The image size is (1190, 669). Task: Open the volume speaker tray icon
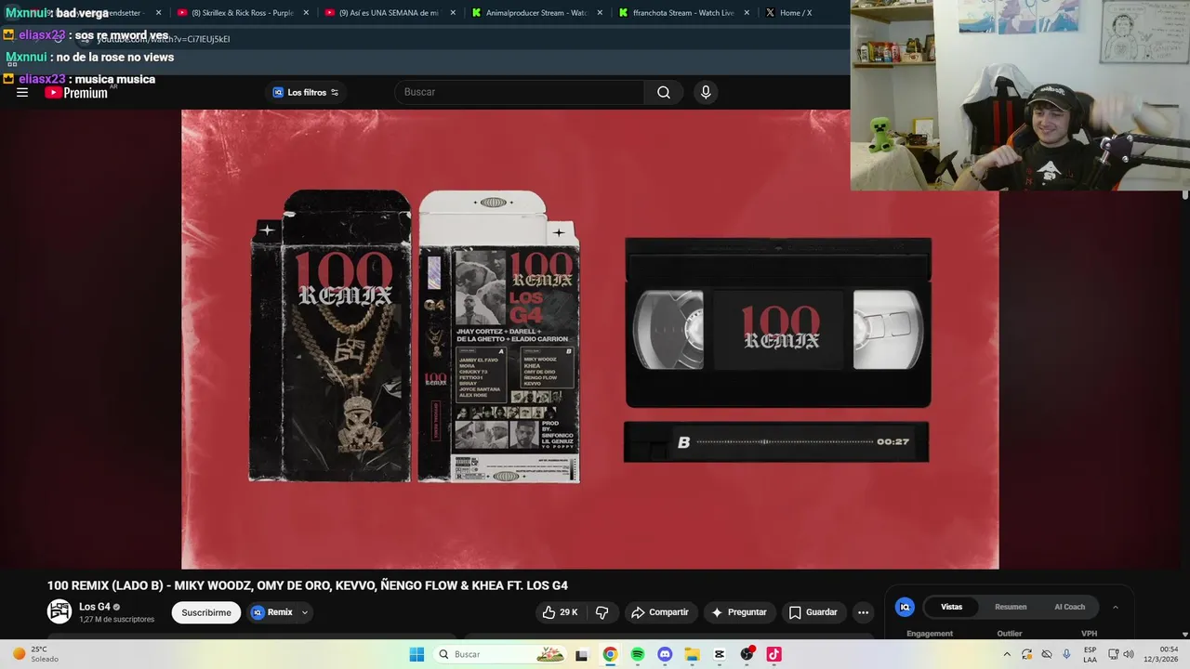tap(1129, 654)
